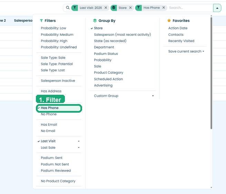The height and width of the screenshot is (194, 226).
Task: Select the No Email filter
Action: [x=48, y=131]
